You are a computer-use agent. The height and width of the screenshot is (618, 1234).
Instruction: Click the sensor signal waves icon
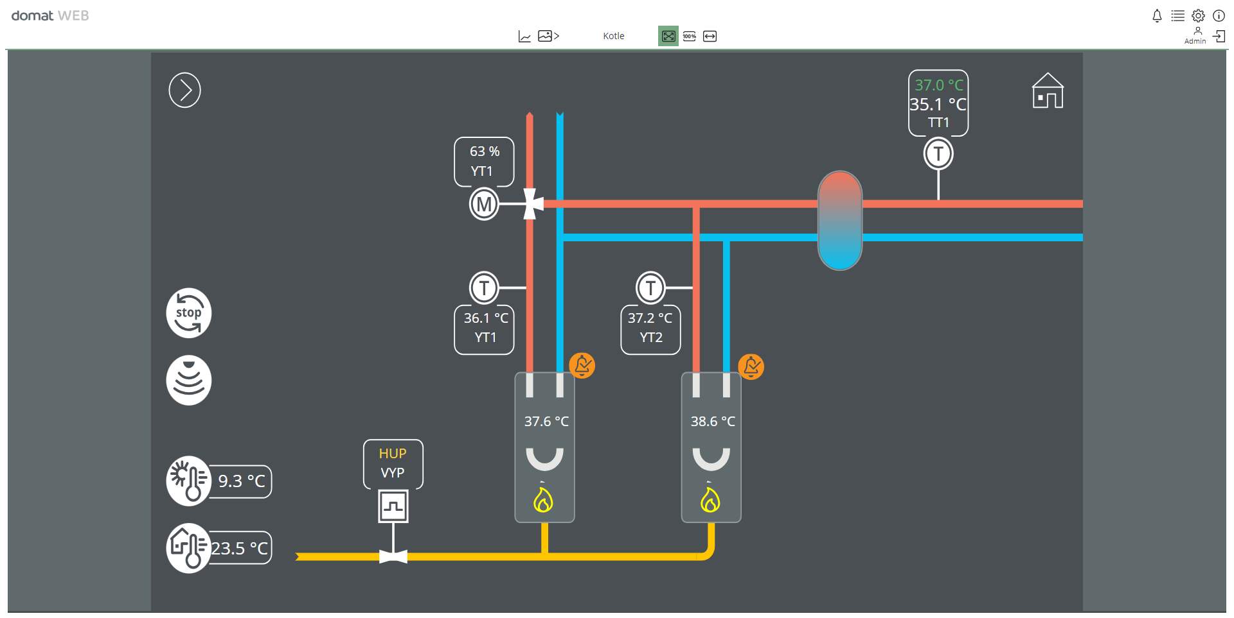coord(188,381)
